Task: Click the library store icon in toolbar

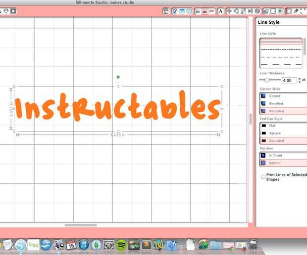Action: click(x=166, y=11)
